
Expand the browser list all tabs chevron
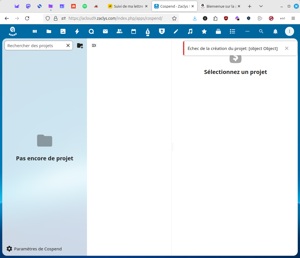point(261,6)
